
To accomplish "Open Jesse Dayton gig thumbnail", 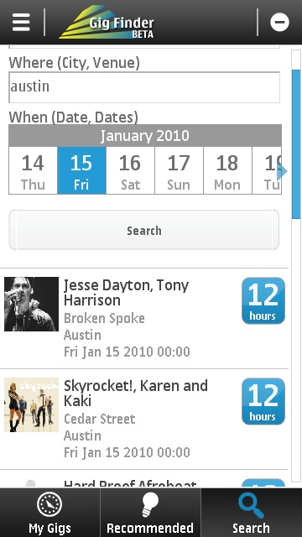I will click(31, 304).
